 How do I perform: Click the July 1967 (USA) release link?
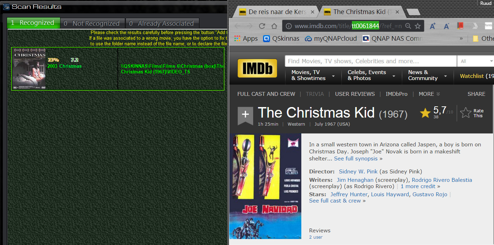click(332, 124)
